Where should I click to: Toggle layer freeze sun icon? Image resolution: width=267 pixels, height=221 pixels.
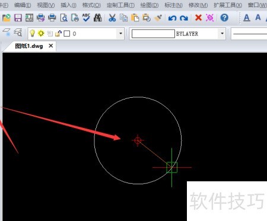click(41, 33)
